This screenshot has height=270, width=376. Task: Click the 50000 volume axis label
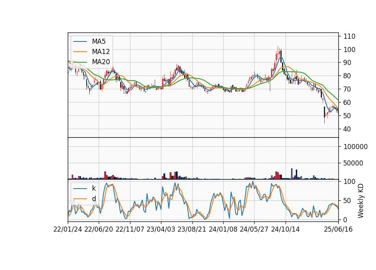[353, 163]
